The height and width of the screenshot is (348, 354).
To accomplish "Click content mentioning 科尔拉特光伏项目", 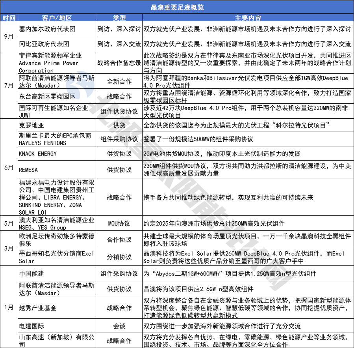I will coord(248,125).
